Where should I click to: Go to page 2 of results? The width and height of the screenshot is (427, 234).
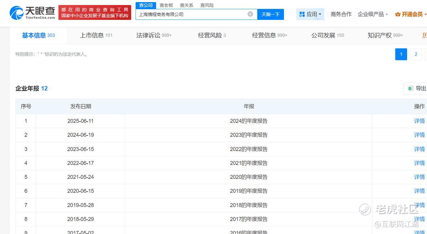pos(416,54)
